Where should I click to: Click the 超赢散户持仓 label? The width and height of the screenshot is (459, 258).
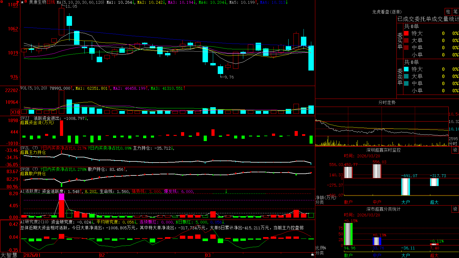point(33,174)
